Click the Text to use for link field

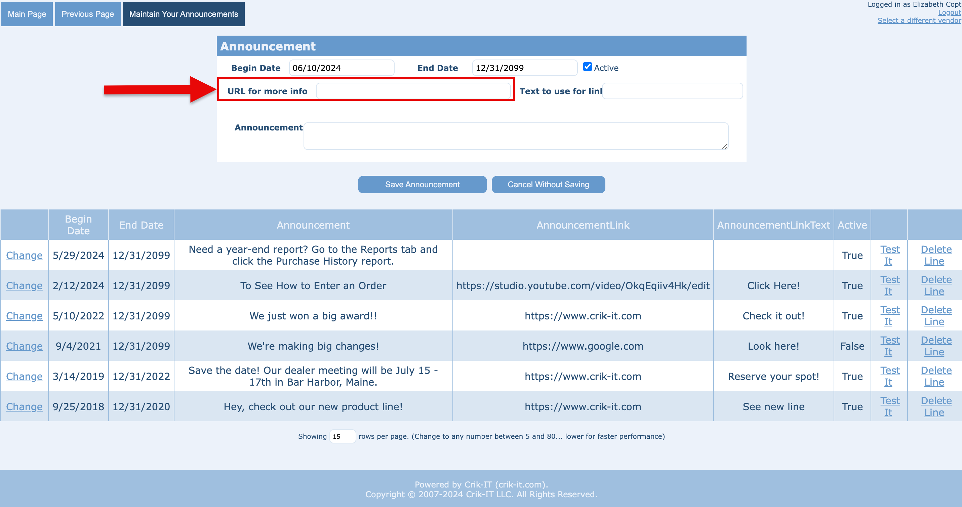(x=672, y=91)
